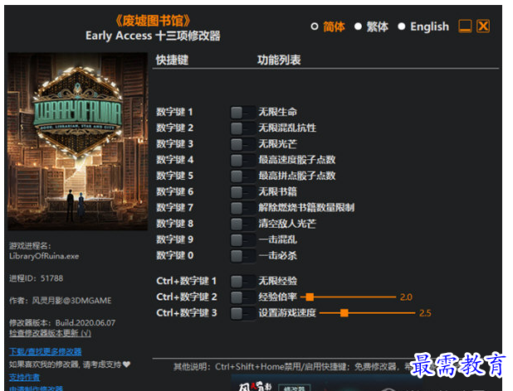The image size is (513, 391).
Task: Click Build.2020.06.07 version text
Action: tap(85, 323)
